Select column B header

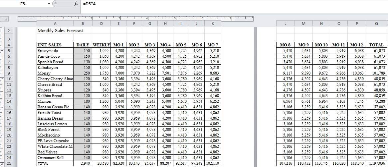(x=83, y=24)
